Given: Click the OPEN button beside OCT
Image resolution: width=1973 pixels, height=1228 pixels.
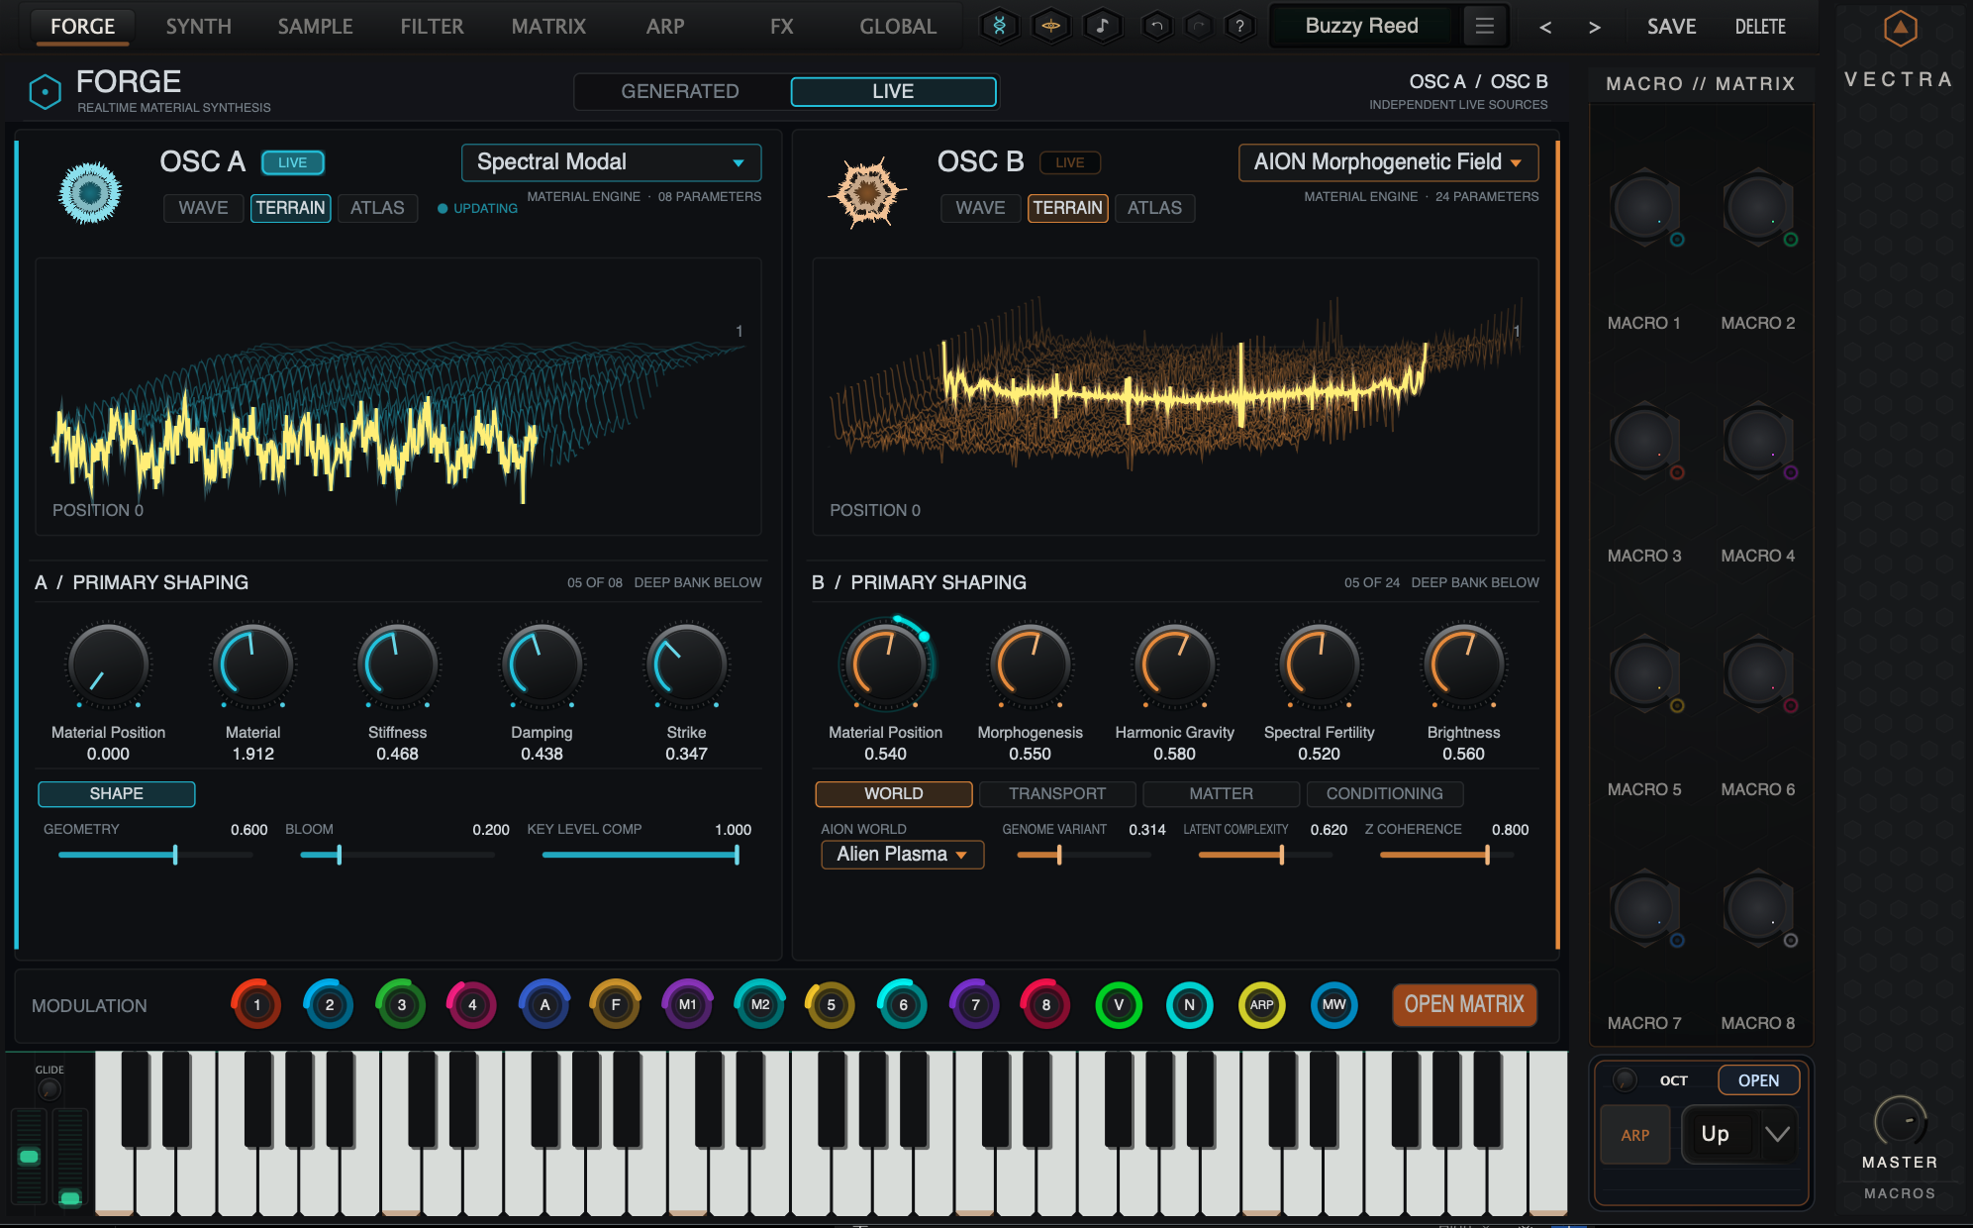Looking at the screenshot, I should coord(1758,1080).
